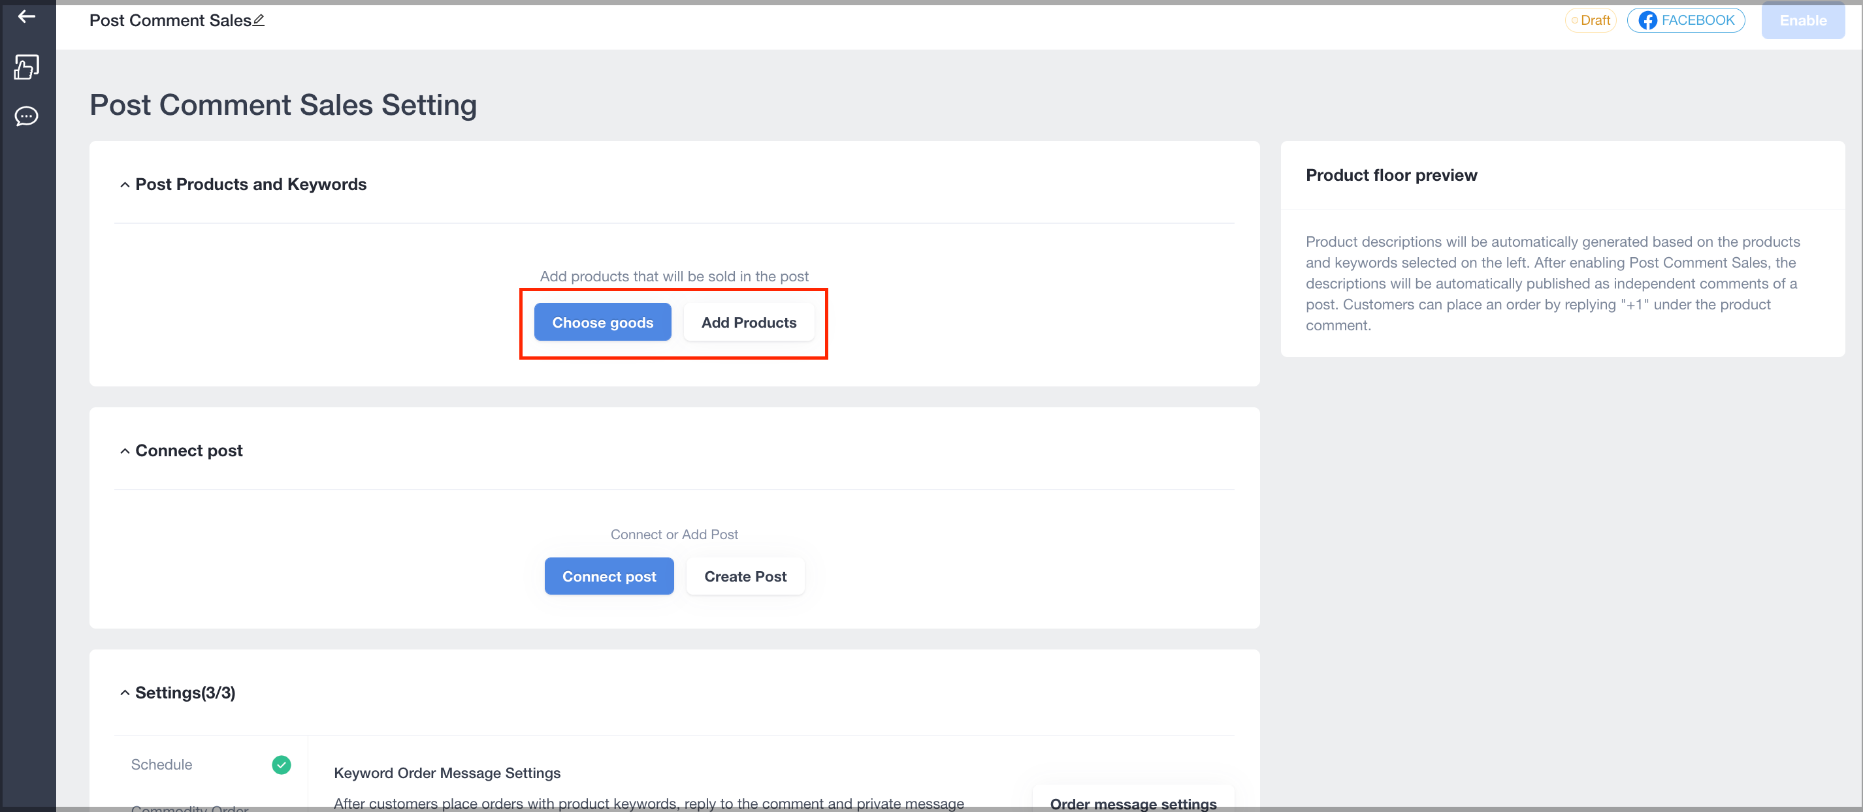Screen dimensions: 1863x812
Task: Click the Choose goods button
Action: (x=602, y=322)
